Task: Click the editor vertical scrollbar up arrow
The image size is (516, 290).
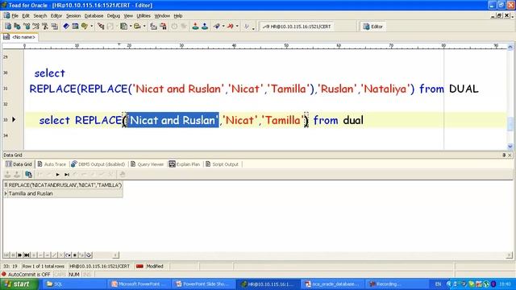Action: (510, 47)
